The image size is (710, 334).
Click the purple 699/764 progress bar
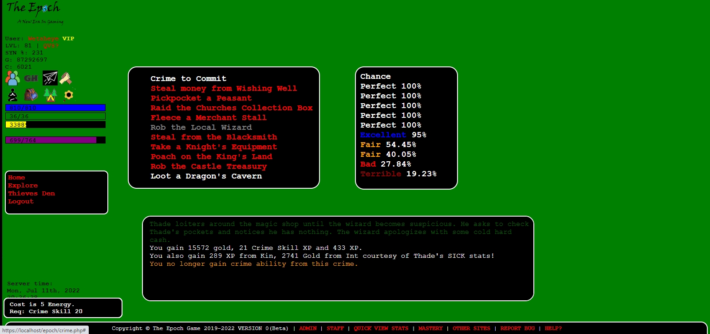coord(55,140)
